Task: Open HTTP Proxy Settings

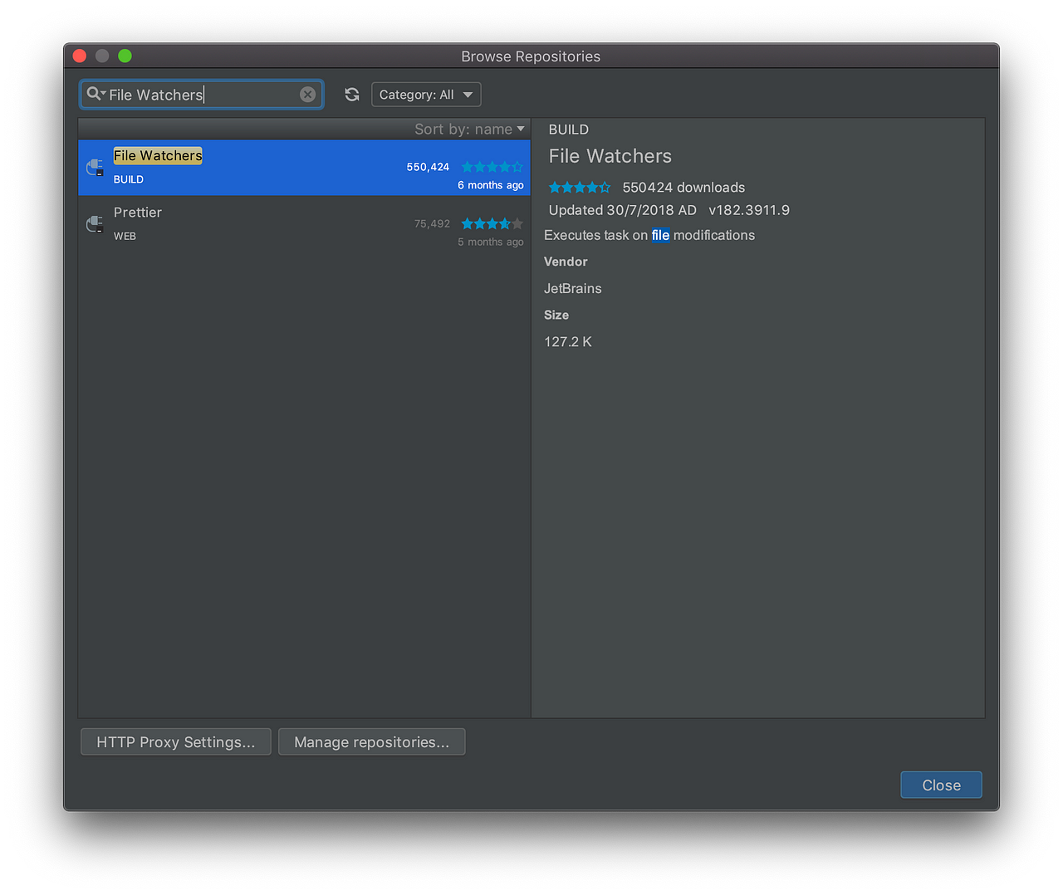Action: pos(176,742)
